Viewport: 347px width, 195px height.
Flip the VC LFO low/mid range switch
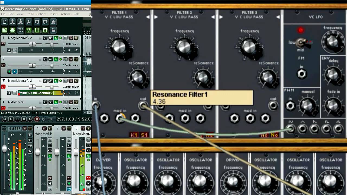pos(301,42)
